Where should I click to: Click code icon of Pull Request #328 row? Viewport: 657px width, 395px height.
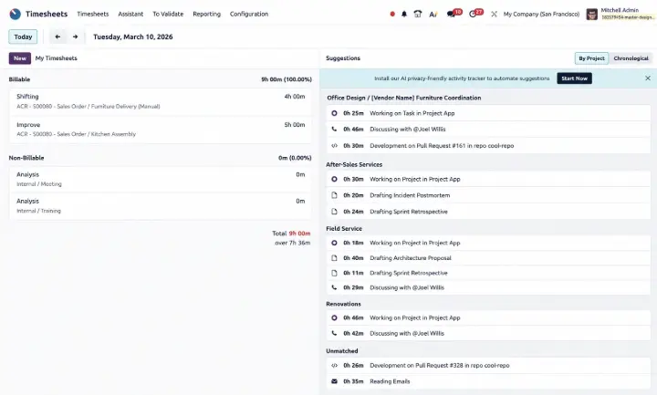point(334,366)
